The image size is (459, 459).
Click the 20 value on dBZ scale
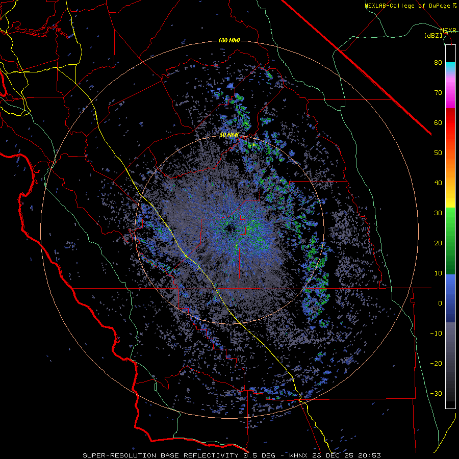[438, 243]
